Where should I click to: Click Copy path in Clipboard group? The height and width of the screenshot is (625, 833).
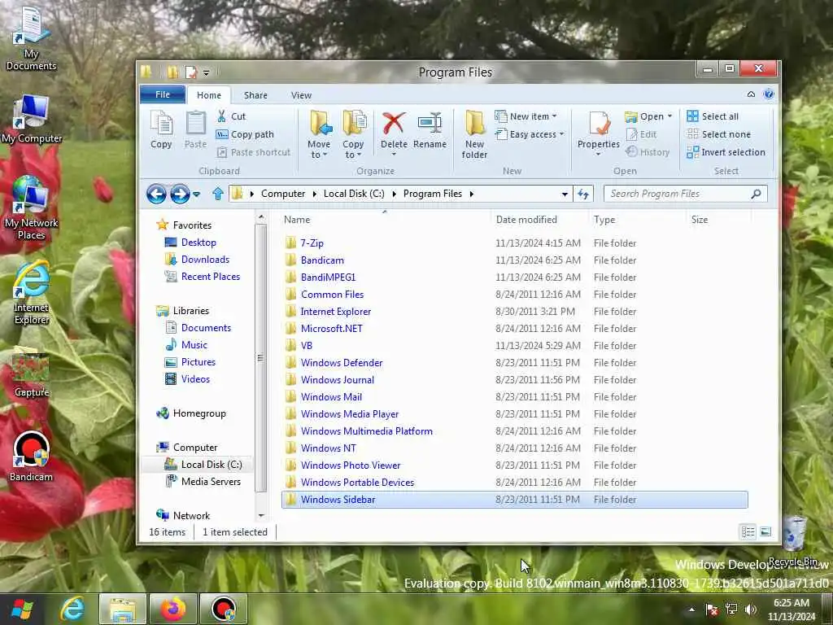(246, 134)
